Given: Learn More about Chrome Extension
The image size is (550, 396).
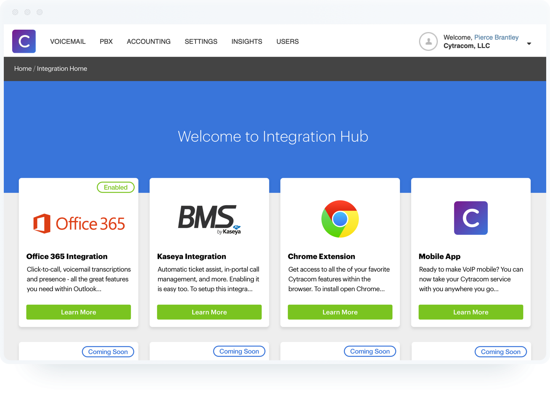Looking at the screenshot, I should [x=340, y=312].
